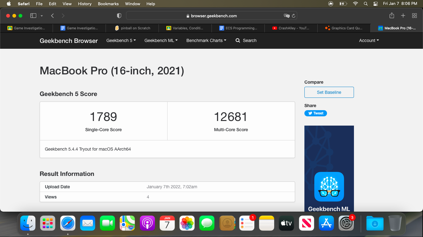Click Search in Geekbench navbar
This screenshot has height=237, width=423.
click(246, 40)
